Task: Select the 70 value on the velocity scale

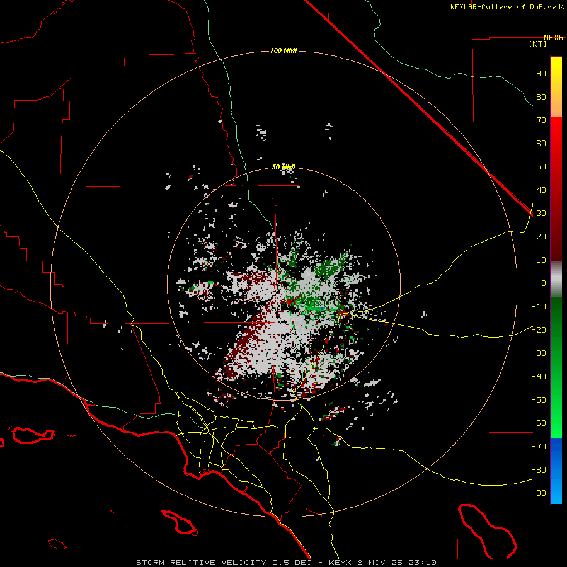Action: coord(541,120)
